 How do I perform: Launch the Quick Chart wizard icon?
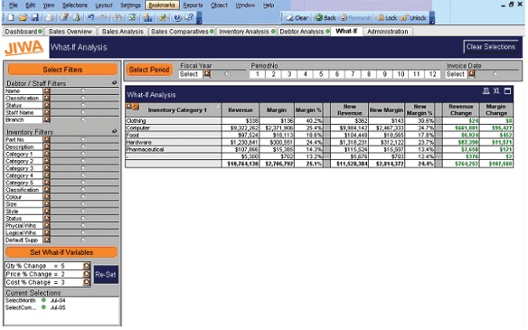147,17
